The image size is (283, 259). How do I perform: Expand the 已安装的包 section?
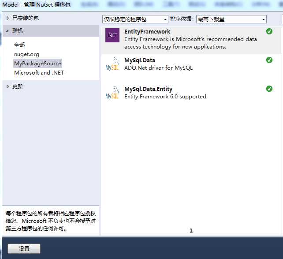[x=7, y=18]
